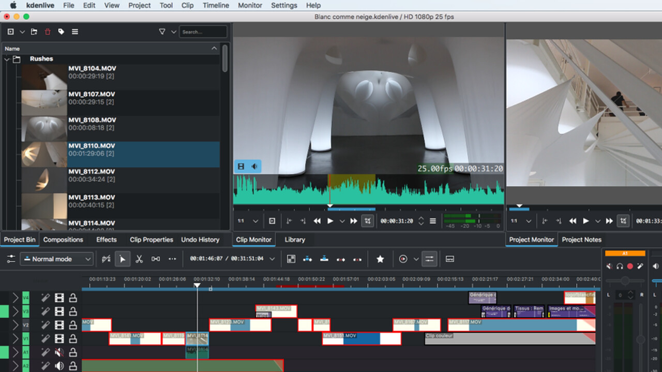662x372 pixels.
Task: Fast forward in the clip monitor
Action: pyautogui.click(x=354, y=221)
